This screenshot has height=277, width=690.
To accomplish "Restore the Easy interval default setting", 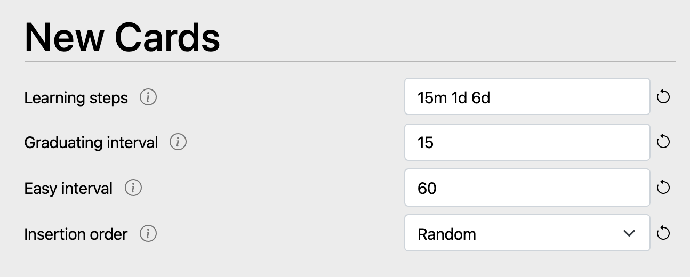I will point(663,188).
